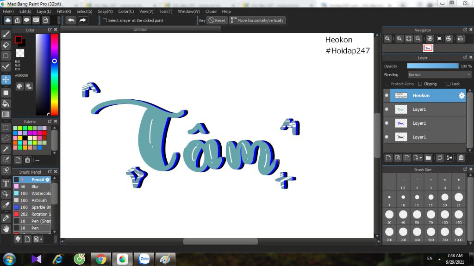Click the Redo arrow in toolbar
The width and height of the screenshot is (474, 266).
point(82,20)
